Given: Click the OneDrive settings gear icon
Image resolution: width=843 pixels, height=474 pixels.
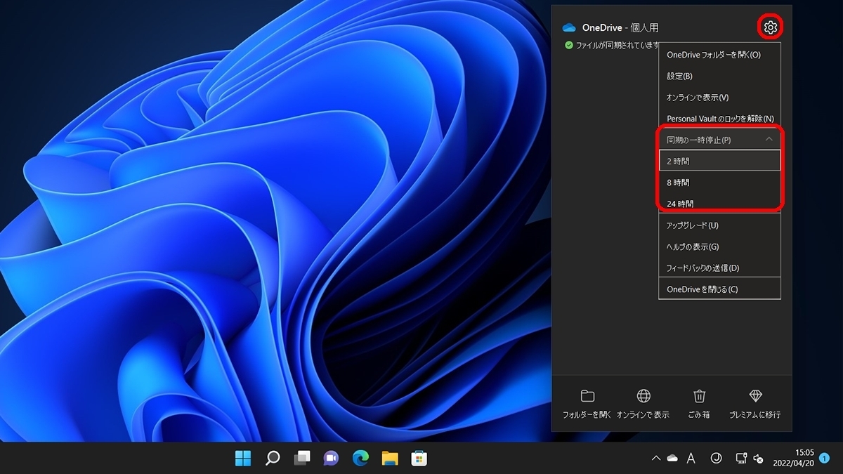Looking at the screenshot, I should pos(771,27).
